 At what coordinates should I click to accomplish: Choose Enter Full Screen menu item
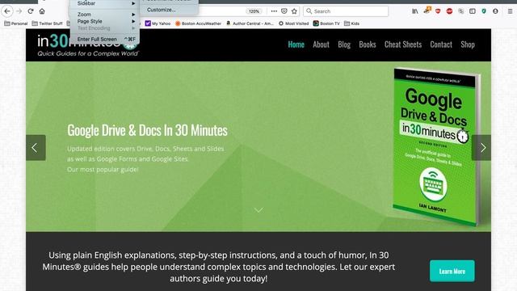tap(105, 39)
